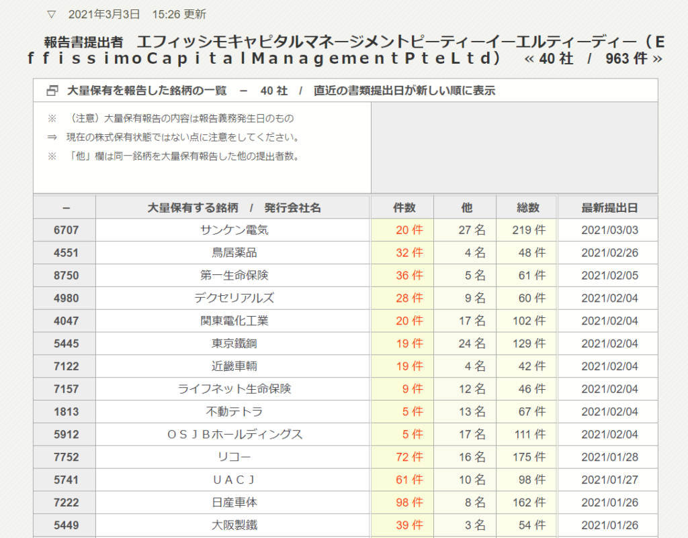Click the 大量保有する銘柄 / 発行会社名 header

(234, 208)
